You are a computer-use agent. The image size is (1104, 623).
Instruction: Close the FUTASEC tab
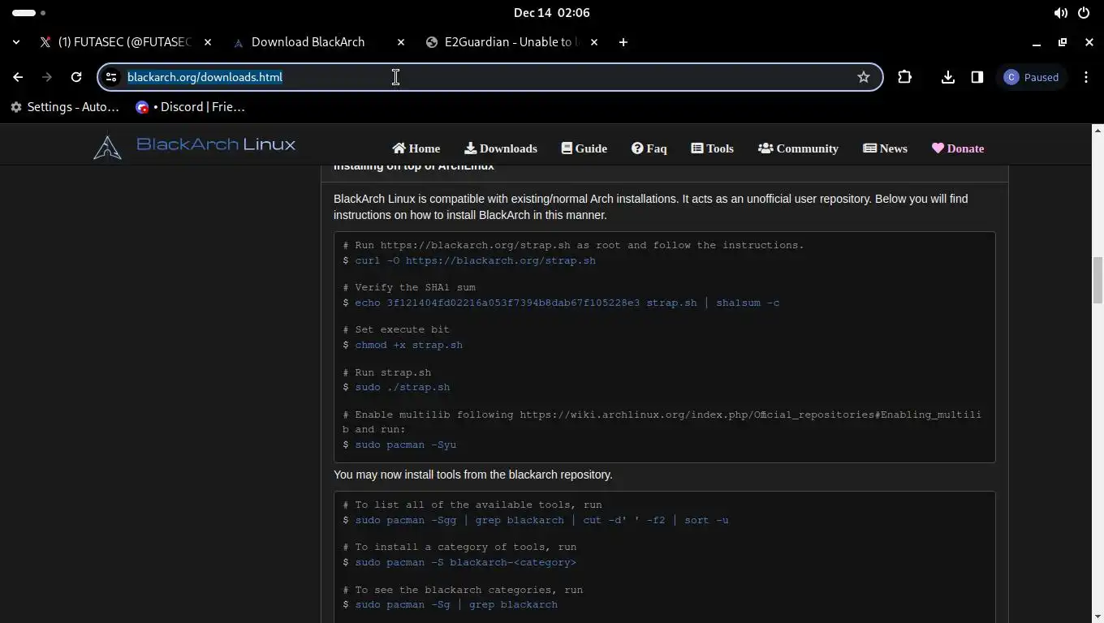[208, 42]
